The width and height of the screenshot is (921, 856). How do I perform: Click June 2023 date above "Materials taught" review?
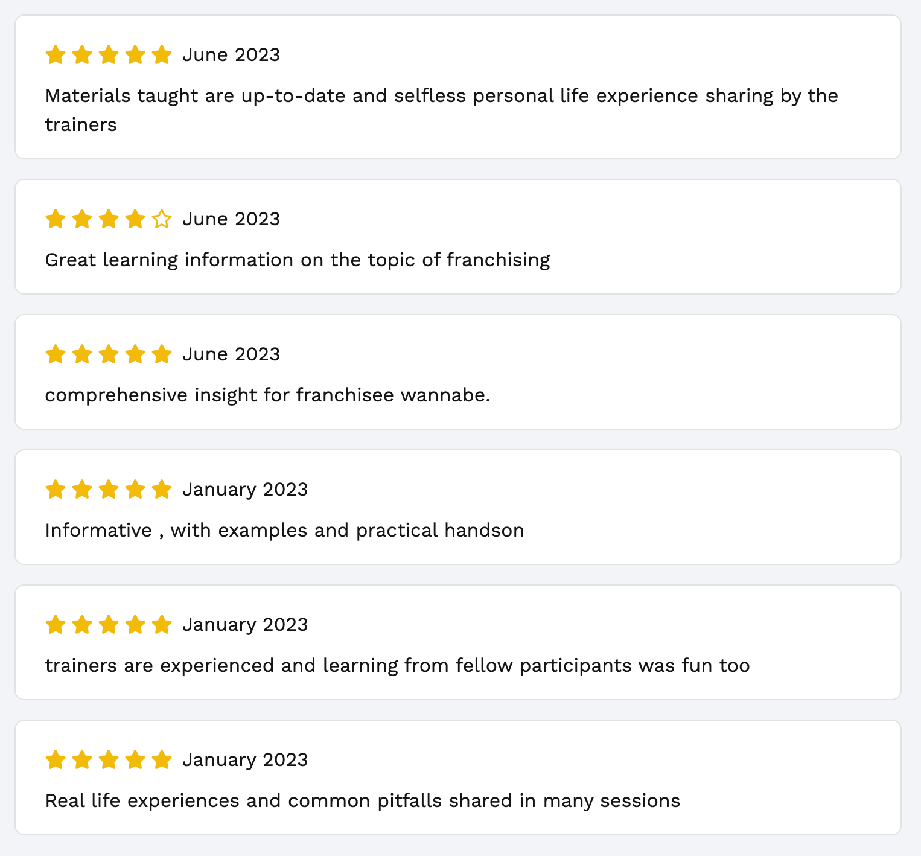[231, 55]
